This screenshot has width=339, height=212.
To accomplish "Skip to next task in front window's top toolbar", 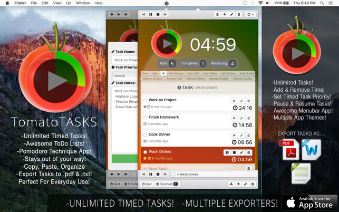I will coord(165,14).
